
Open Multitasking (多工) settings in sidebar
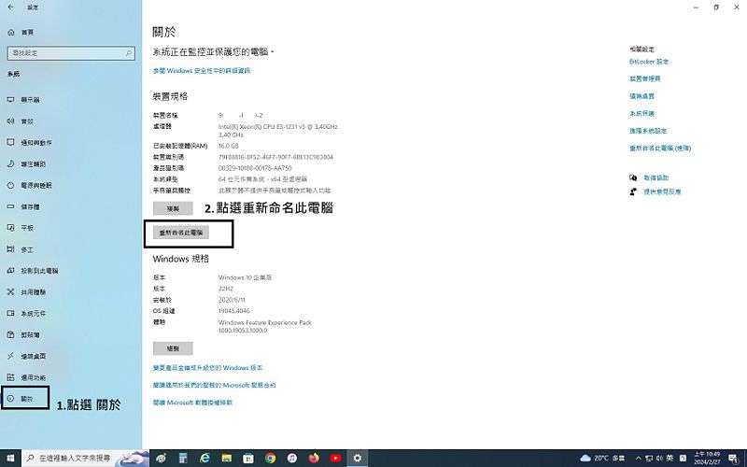pyautogui.click(x=21, y=249)
